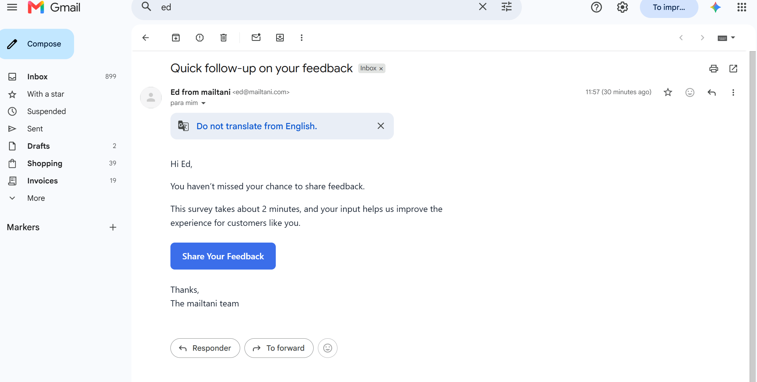Viewport: 757px width, 382px height.
Task: Star this message
Action: tap(668, 92)
